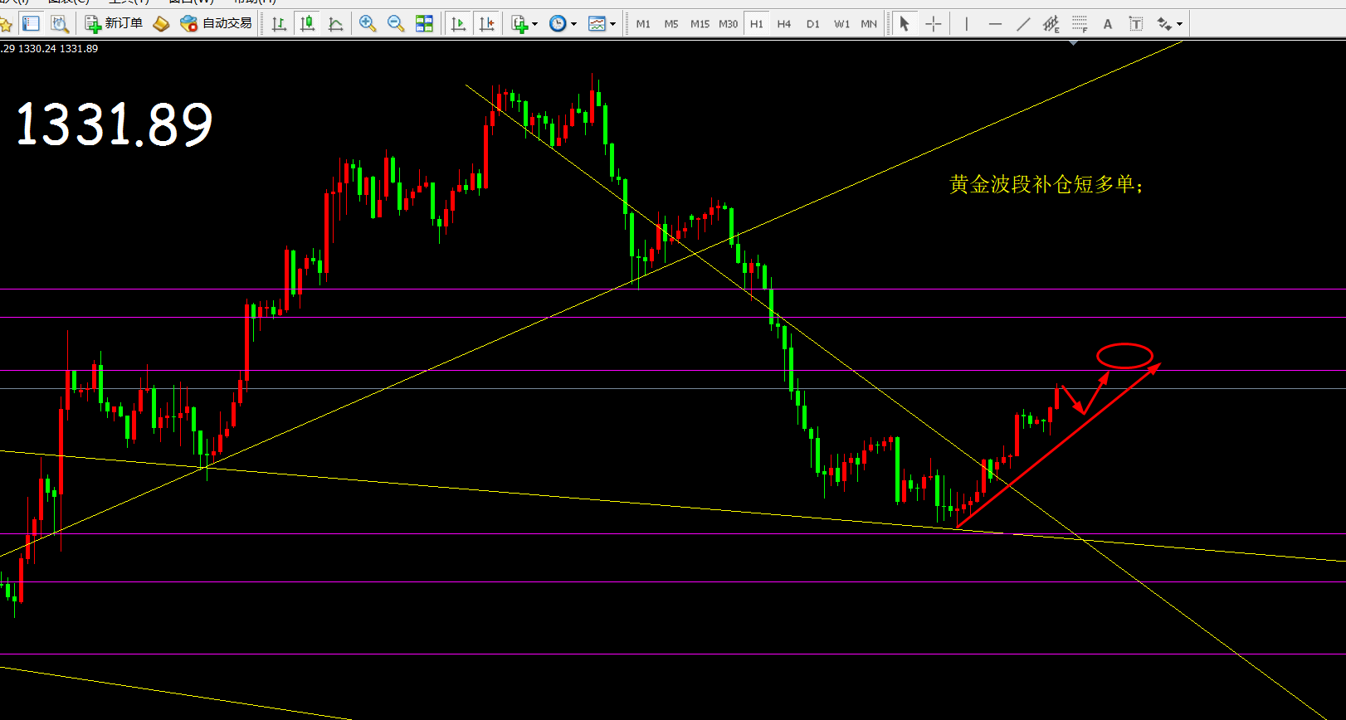Toggle chart auto scroll

pyautogui.click(x=458, y=23)
